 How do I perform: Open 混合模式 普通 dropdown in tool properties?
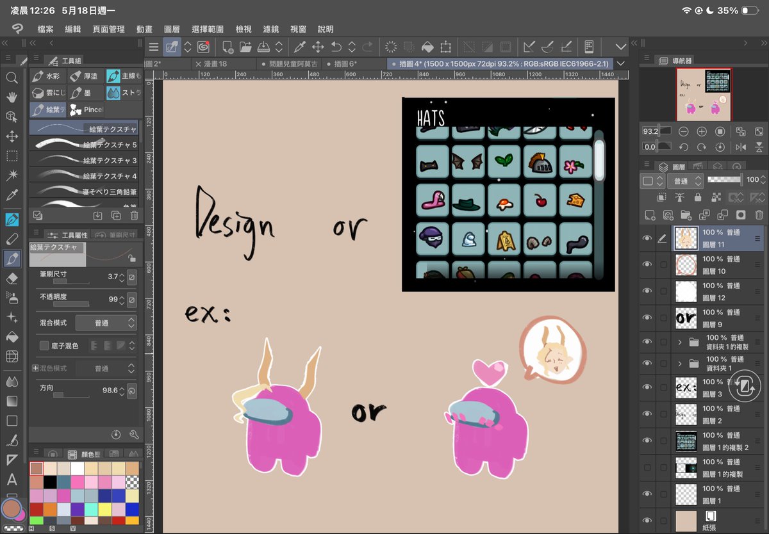[x=106, y=323]
